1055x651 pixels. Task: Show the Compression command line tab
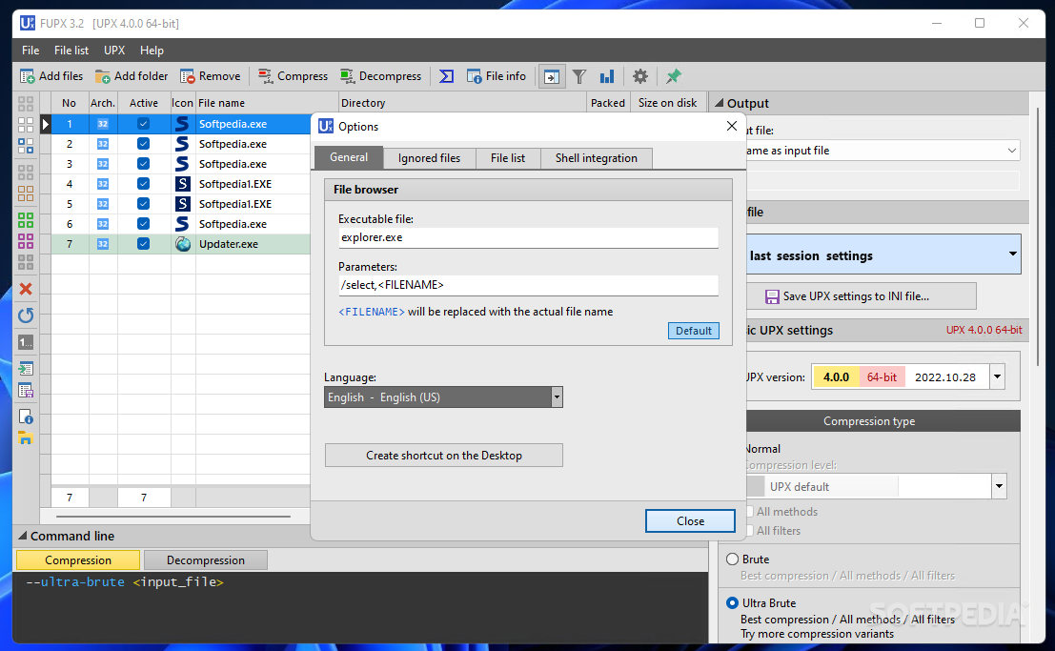78,560
